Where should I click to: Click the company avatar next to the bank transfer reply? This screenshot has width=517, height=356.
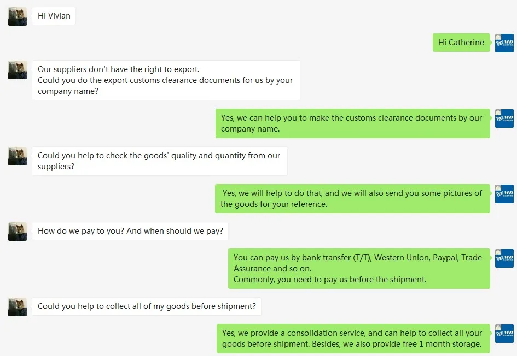(504, 258)
